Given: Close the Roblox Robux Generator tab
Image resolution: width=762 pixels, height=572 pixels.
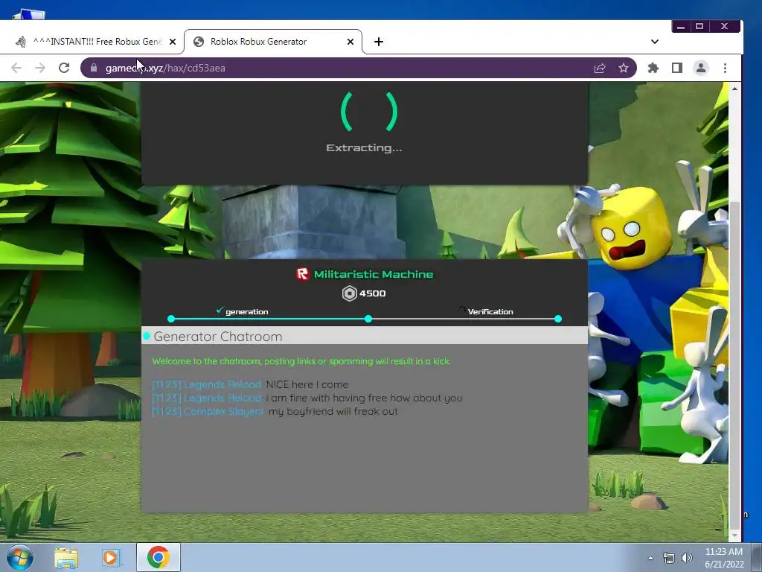Looking at the screenshot, I should tap(350, 42).
